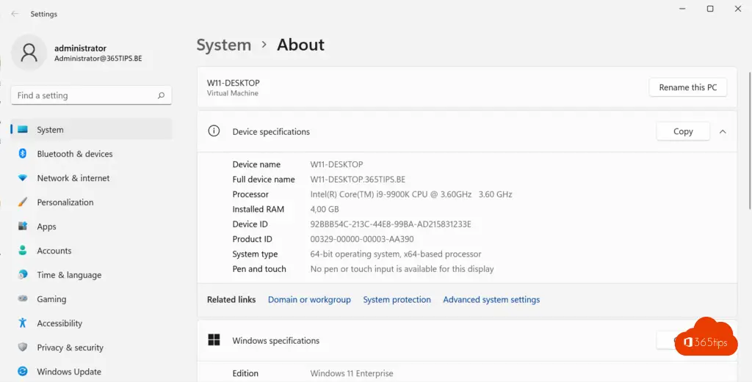Click the Pen and touch value text
Screen dimensions: 752x382
[x=402, y=269]
